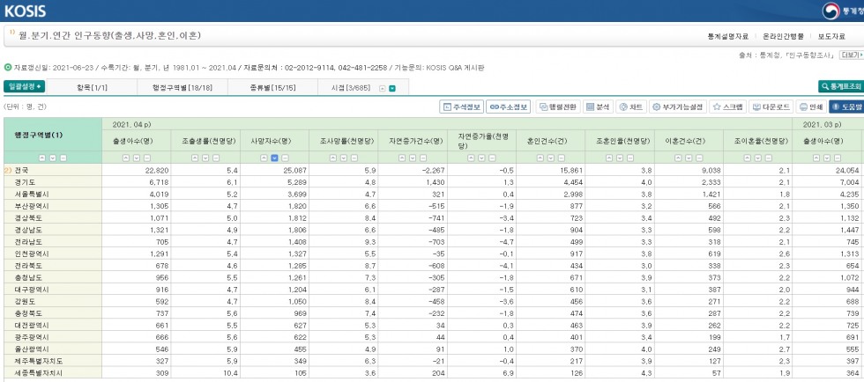Click 전국 births value 22,820

point(156,170)
